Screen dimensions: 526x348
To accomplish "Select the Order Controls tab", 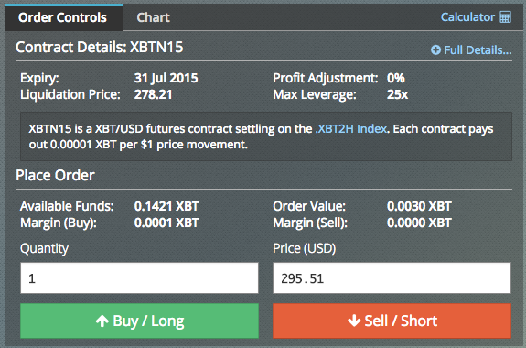I will point(63,17).
